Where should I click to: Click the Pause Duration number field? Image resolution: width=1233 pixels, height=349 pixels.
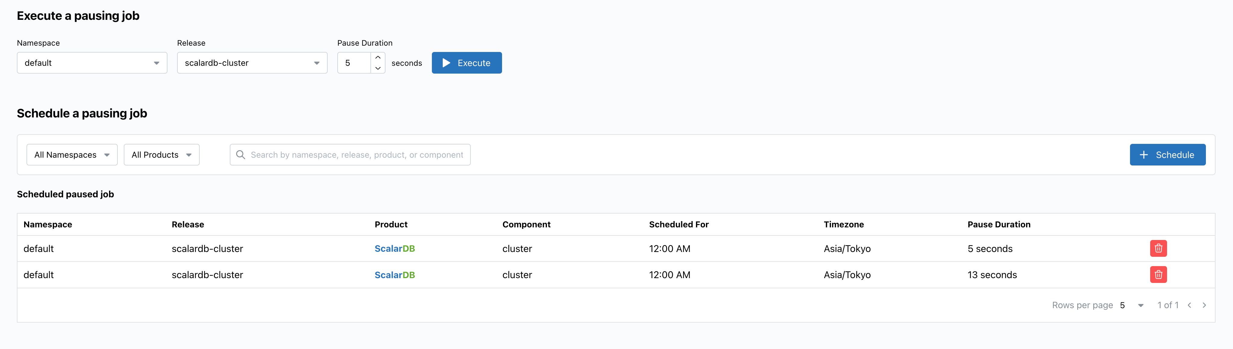[x=354, y=63]
